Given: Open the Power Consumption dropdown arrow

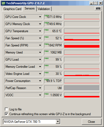Looking at the screenshot, I should (40, 81).
